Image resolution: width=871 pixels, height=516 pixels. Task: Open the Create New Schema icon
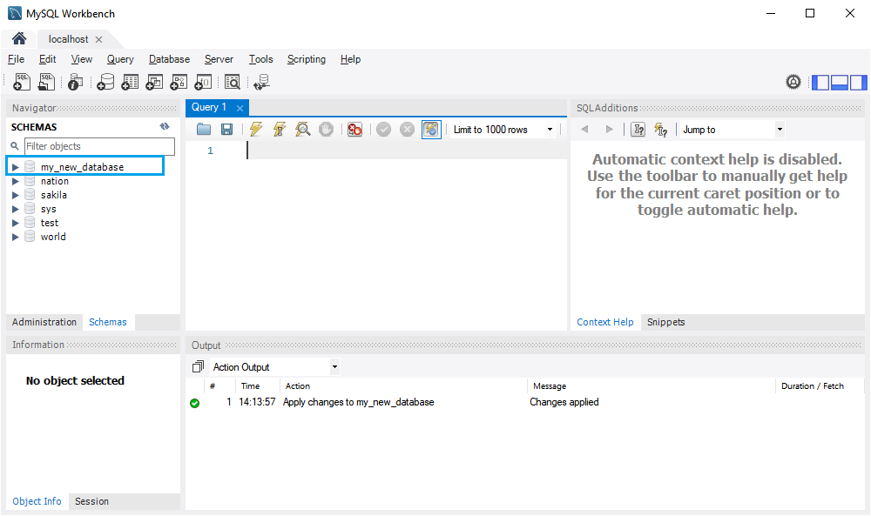[x=105, y=82]
